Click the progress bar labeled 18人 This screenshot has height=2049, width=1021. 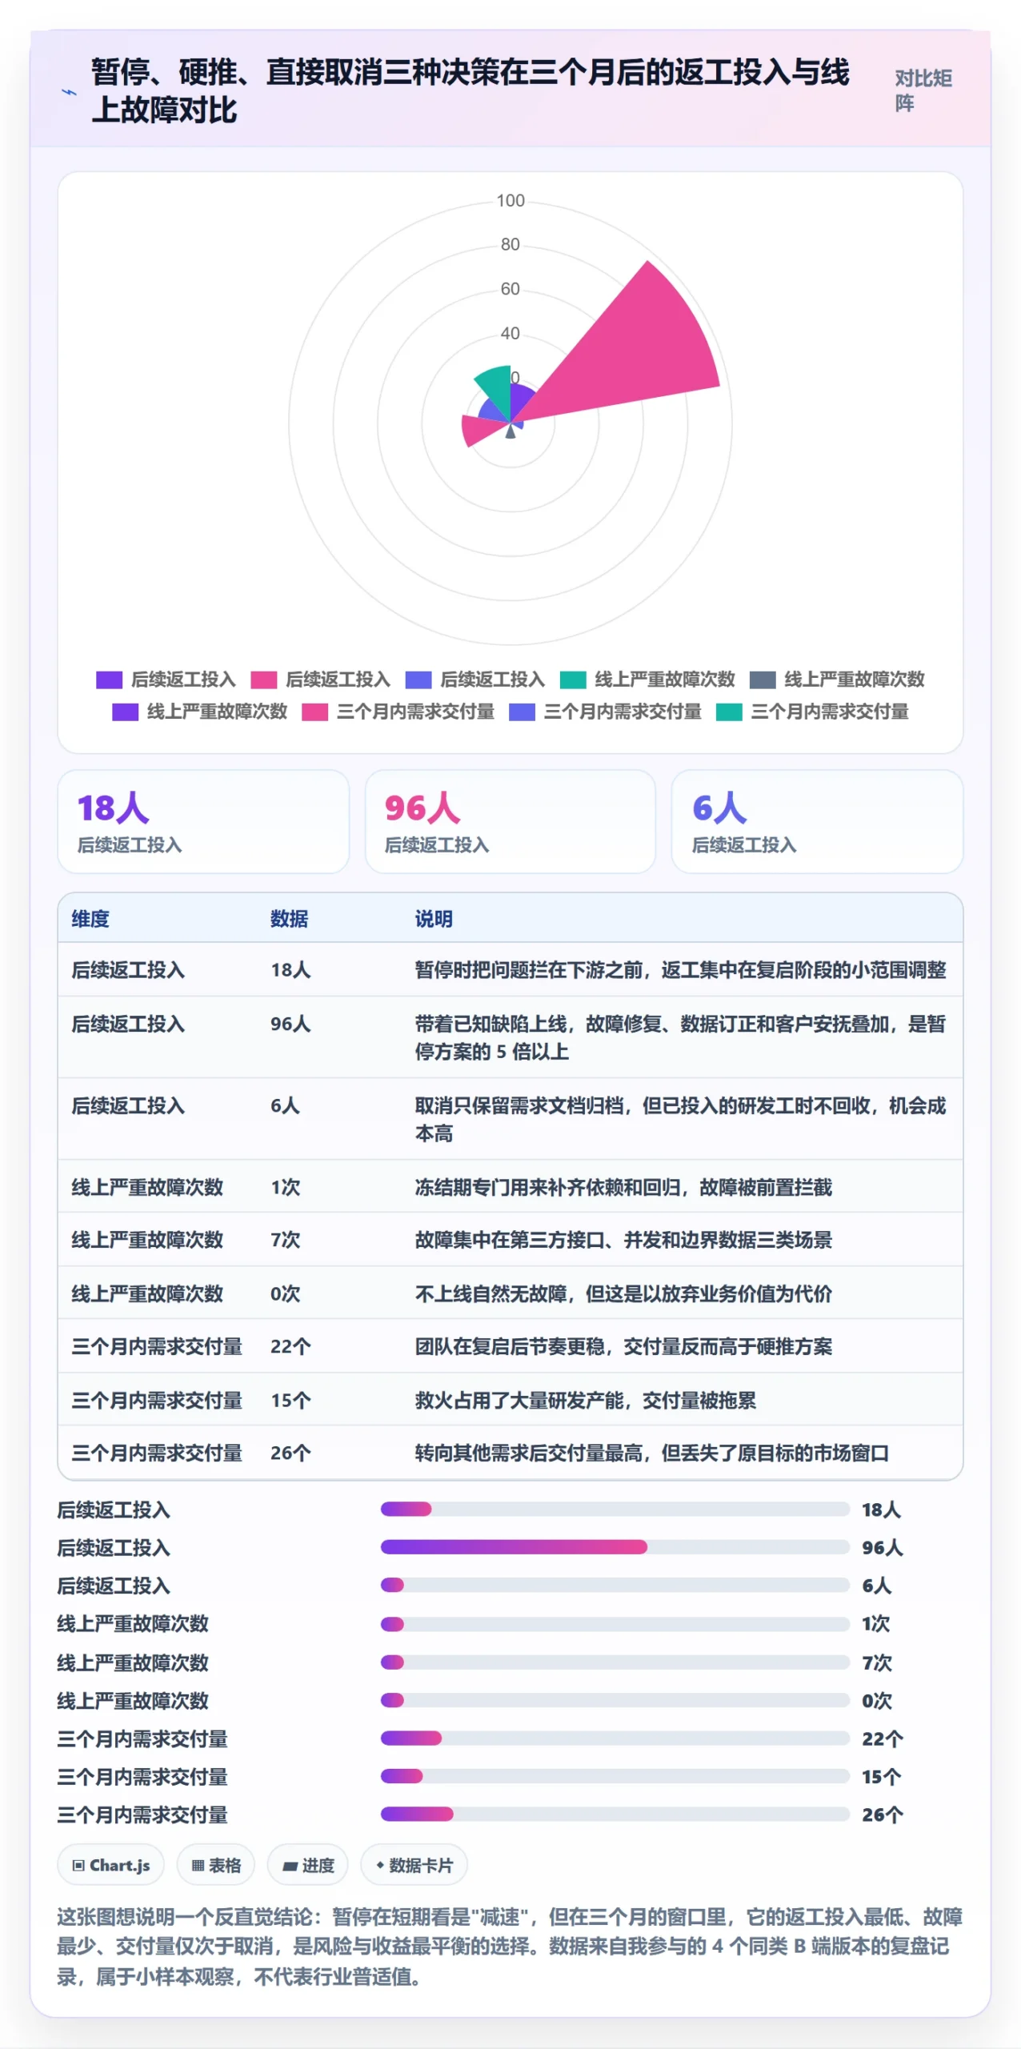(x=615, y=1510)
